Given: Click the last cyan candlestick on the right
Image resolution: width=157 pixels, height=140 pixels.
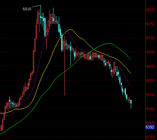Looking at the screenshot, I should 131,103.
